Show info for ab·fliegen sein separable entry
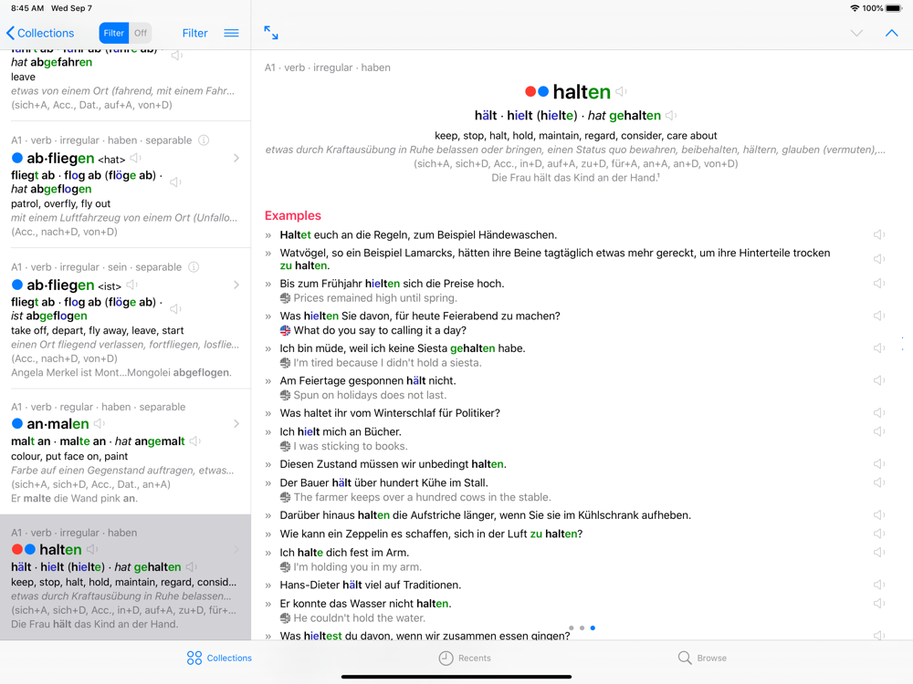The image size is (913, 684). [x=194, y=267]
